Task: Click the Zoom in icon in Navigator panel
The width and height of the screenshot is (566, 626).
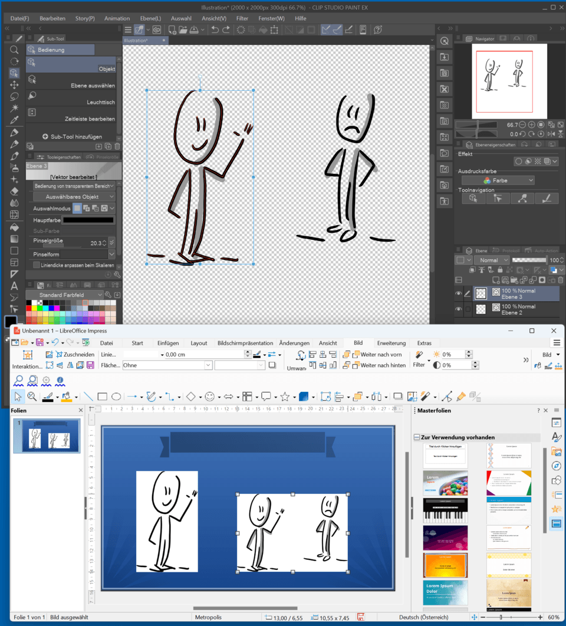Action: point(532,125)
